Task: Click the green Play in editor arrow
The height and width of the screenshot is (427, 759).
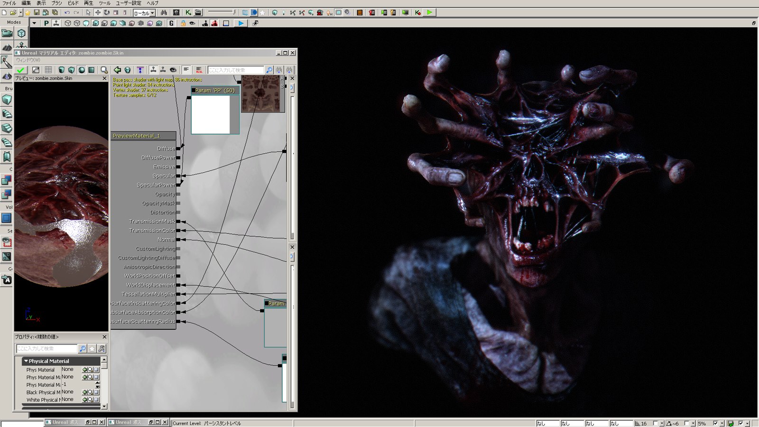Action: (x=429, y=12)
